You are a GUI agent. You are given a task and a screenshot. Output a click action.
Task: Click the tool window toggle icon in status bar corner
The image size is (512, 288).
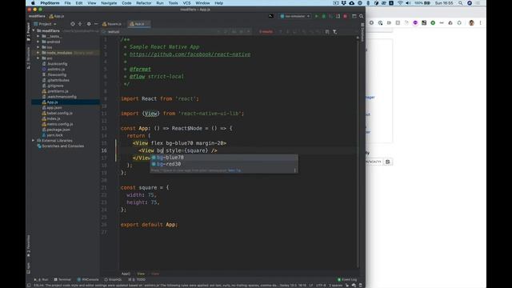pyautogui.click(x=29, y=285)
